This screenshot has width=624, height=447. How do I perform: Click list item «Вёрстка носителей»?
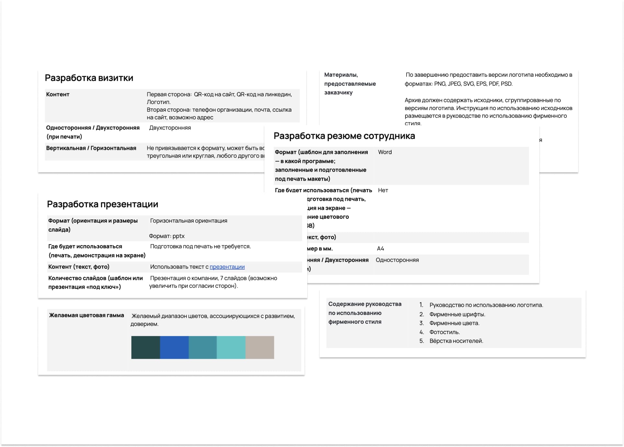point(456,341)
